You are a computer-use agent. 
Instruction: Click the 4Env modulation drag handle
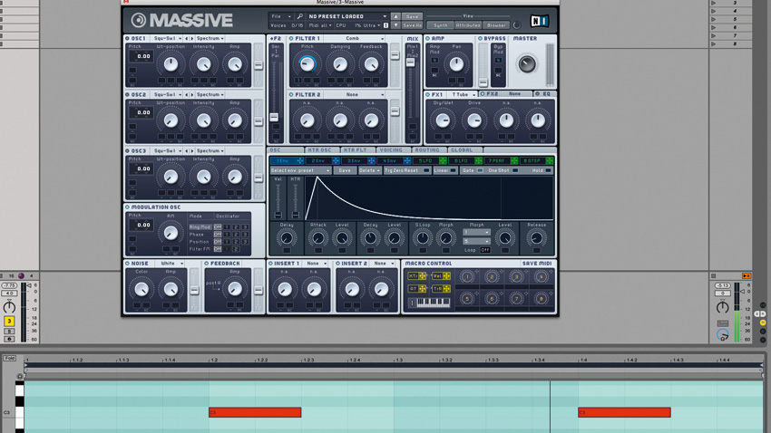point(407,160)
